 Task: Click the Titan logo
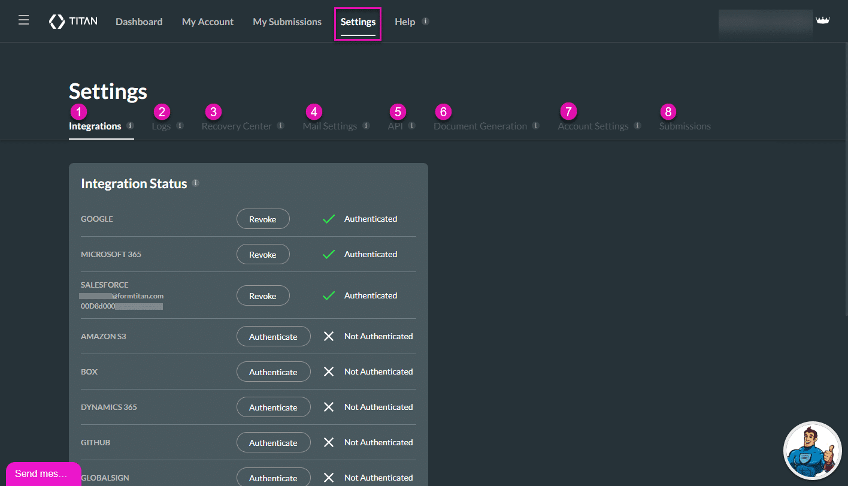point(72,21)
